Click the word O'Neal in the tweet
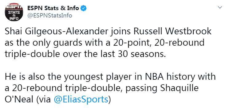 coord(19,99)
